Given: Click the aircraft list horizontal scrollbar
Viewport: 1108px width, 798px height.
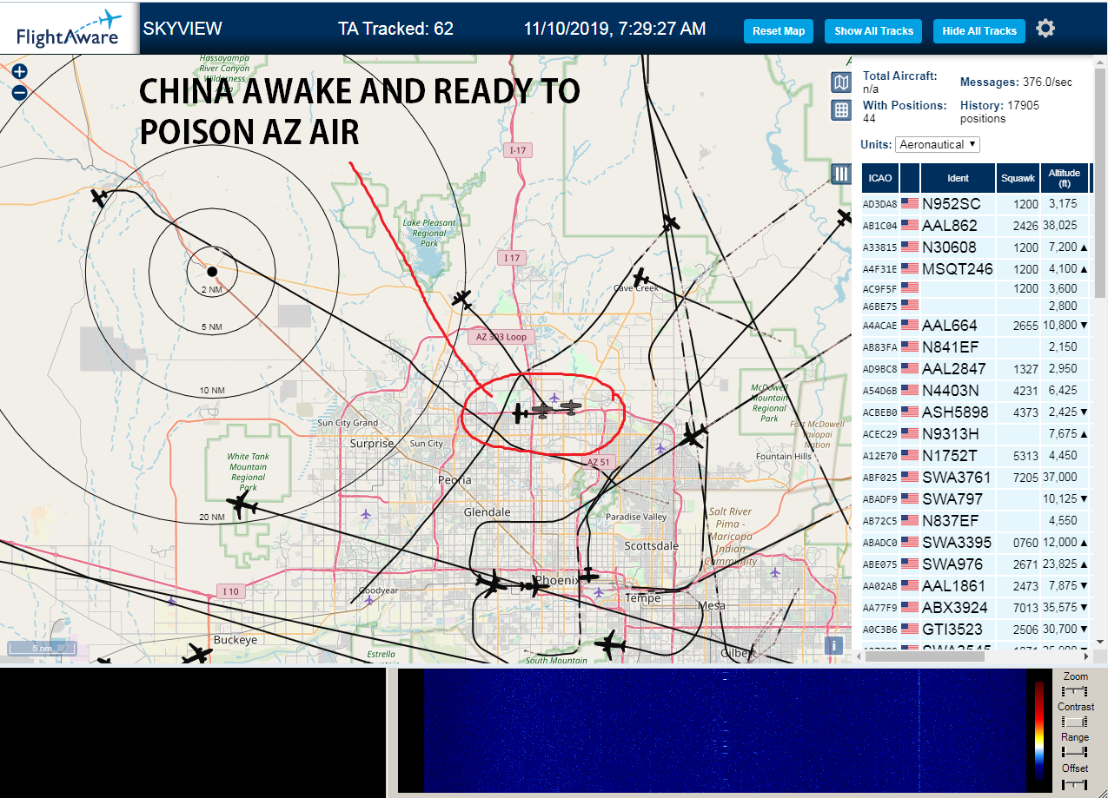Looking at the screenshot, I should [x=925, y=657].
